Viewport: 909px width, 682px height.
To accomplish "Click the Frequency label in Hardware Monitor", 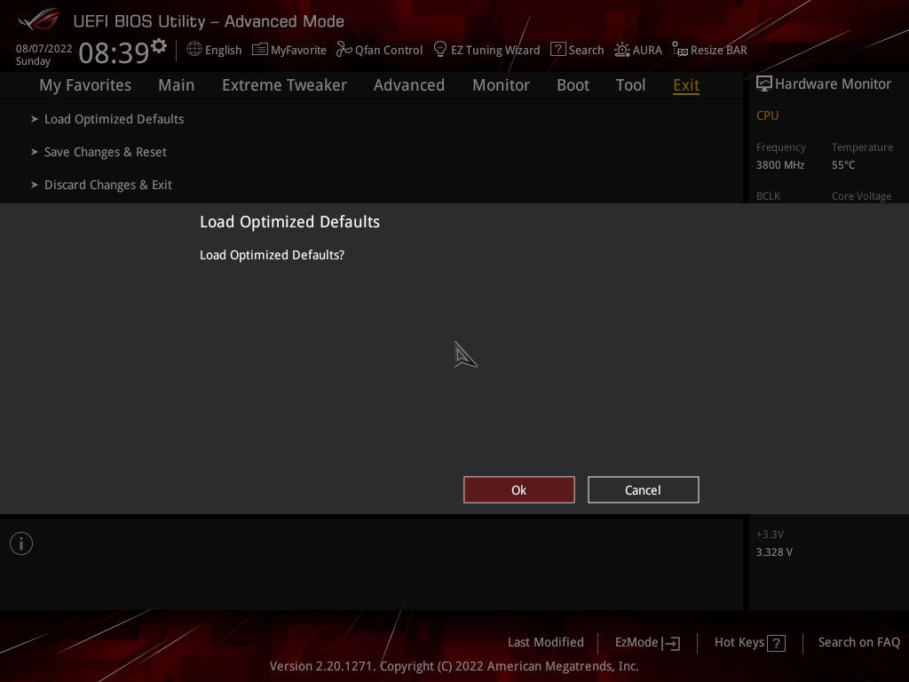I will pyautogui.click(x=781, y=147).
